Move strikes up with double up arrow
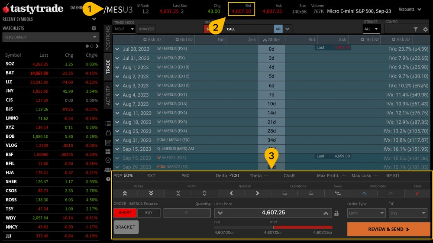Screen dimensions: 433x243 click(x=125, y=193)
